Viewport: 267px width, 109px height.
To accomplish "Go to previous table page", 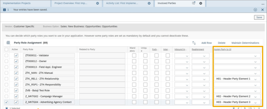I will pos(239,108).
